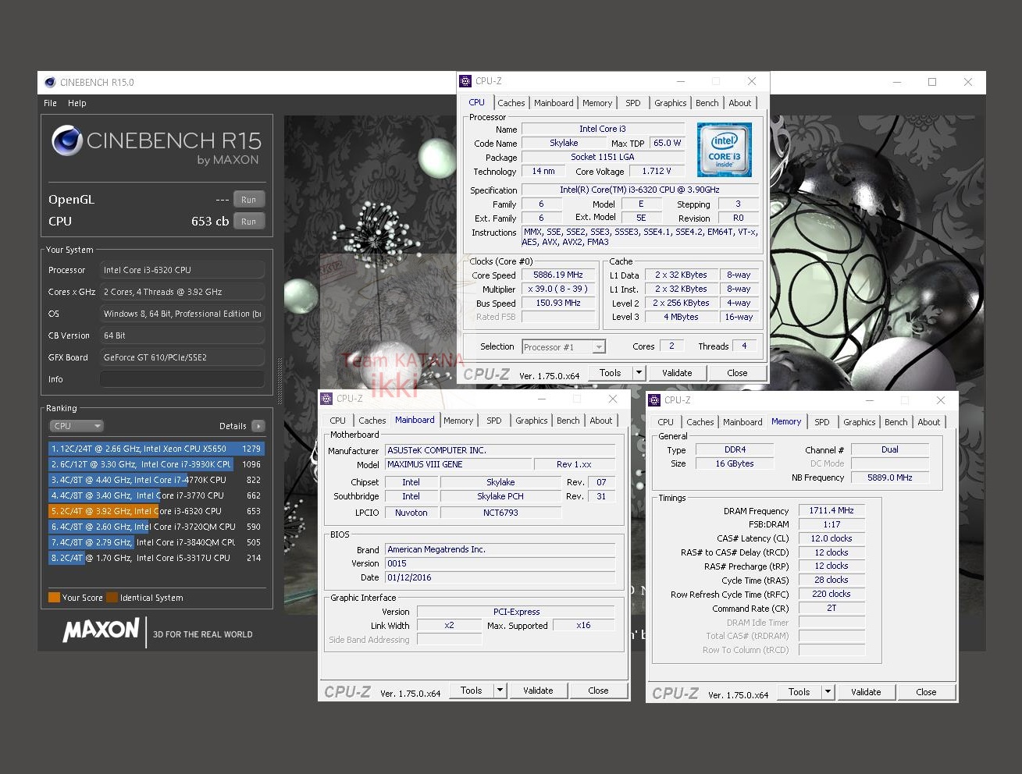Click the CPU-Z icon in Mainboard window title bar
This screenshot has height=774, width=1022.
click(326, 398)
